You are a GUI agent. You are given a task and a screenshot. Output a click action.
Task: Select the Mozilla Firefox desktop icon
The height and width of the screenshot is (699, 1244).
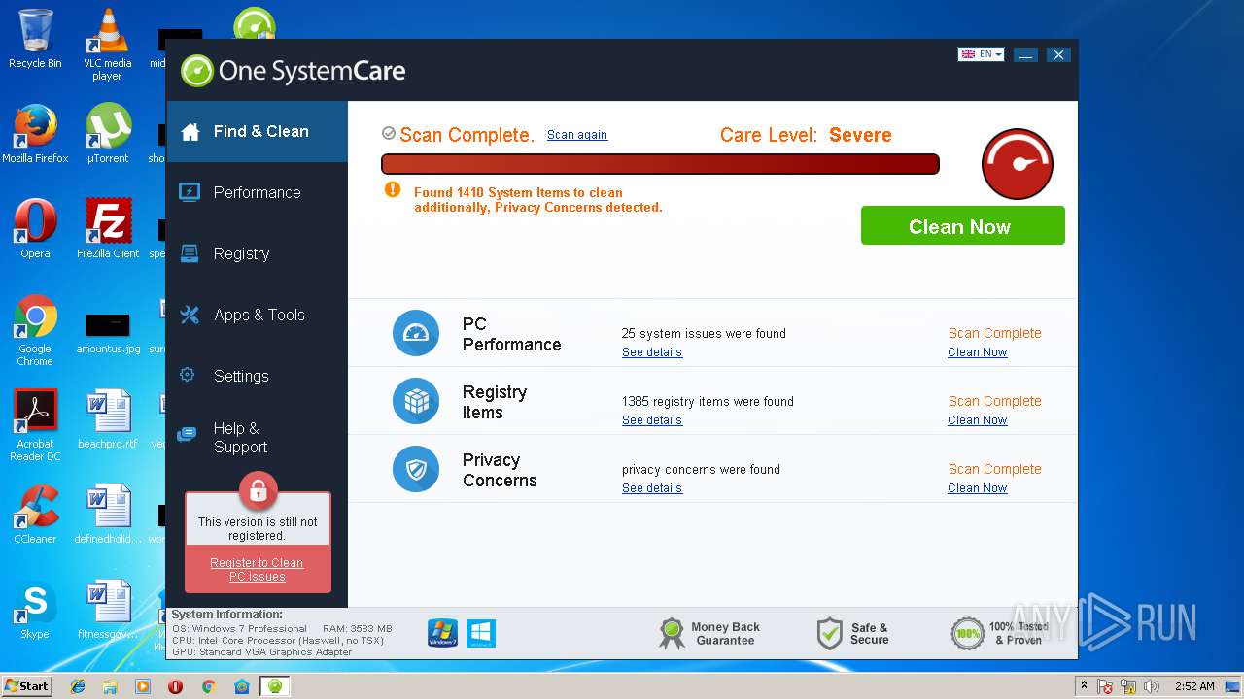[35, 134]
